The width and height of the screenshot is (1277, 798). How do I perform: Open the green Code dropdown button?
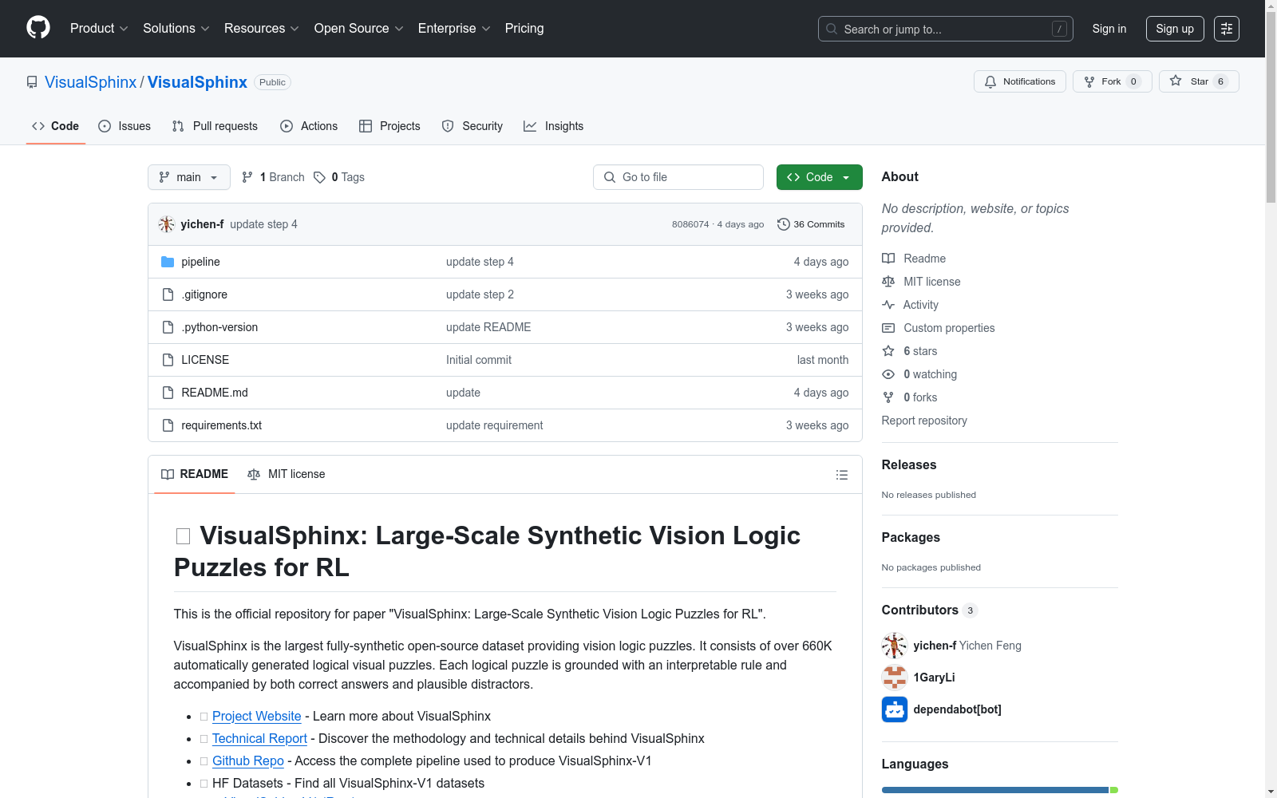click(x=820, y=177)
